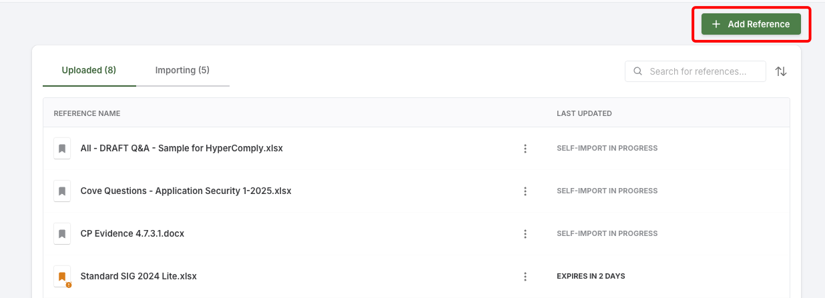Screen dimensions: 825x298
Task: Click the REFERENCE NAME column header
Action: 87,113
